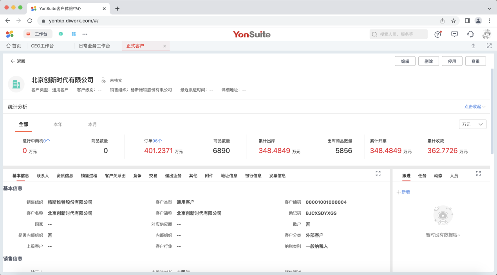Screen dimensions: 497x275
Task: Open the help question mark icon
Action: point(438,34)
